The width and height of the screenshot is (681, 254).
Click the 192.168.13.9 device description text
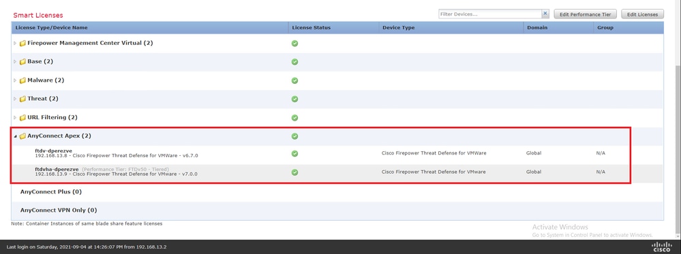tap(117, 174)
